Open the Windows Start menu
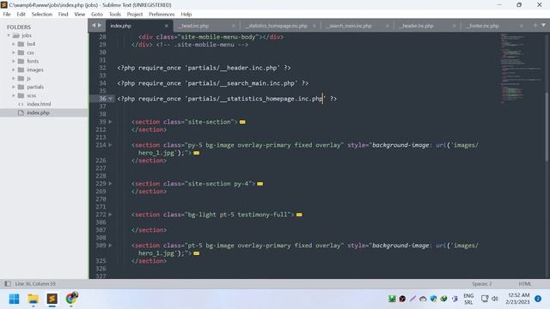The image size is (550, 309). click(15, 299)
